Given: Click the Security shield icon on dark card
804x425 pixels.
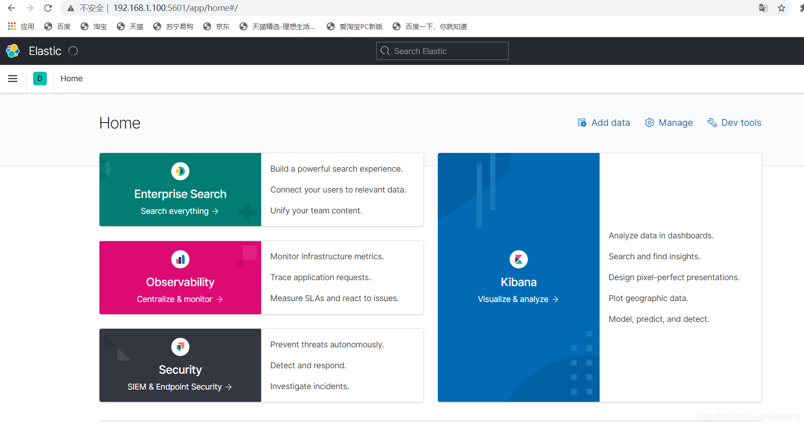Looking at the screenshot, I should click(180, 346).
